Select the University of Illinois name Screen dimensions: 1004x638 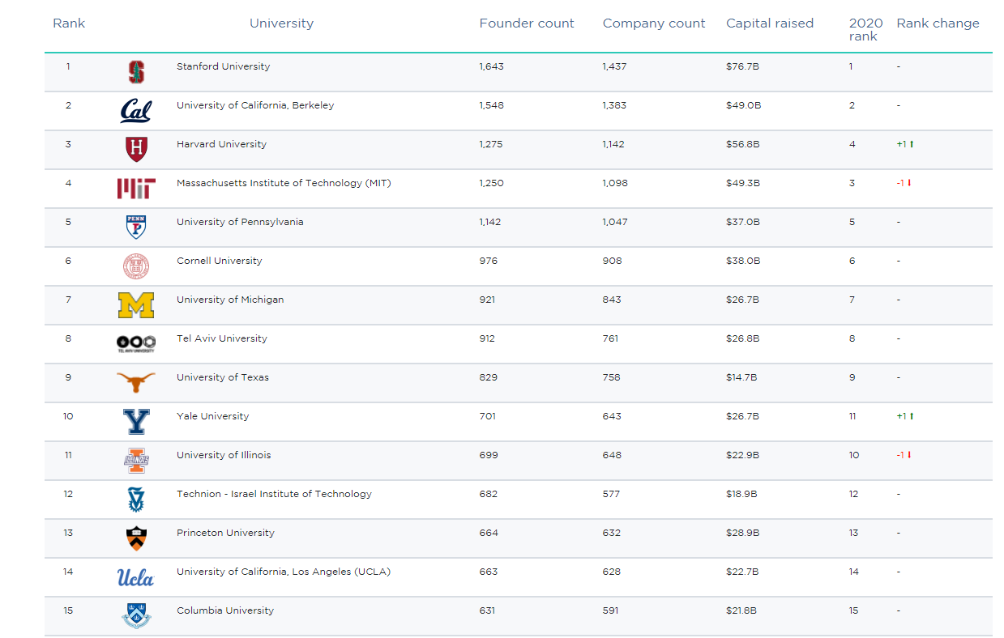click(x=224, y=455)
